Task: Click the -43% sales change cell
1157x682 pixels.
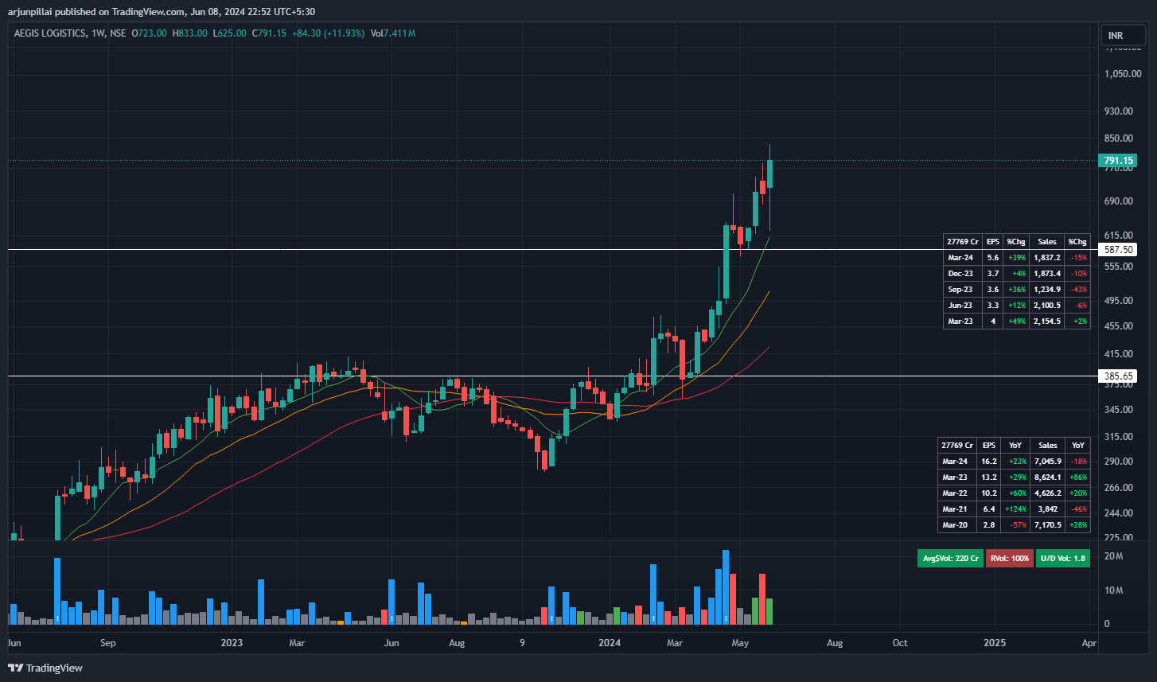Action: coord(1077,290)
